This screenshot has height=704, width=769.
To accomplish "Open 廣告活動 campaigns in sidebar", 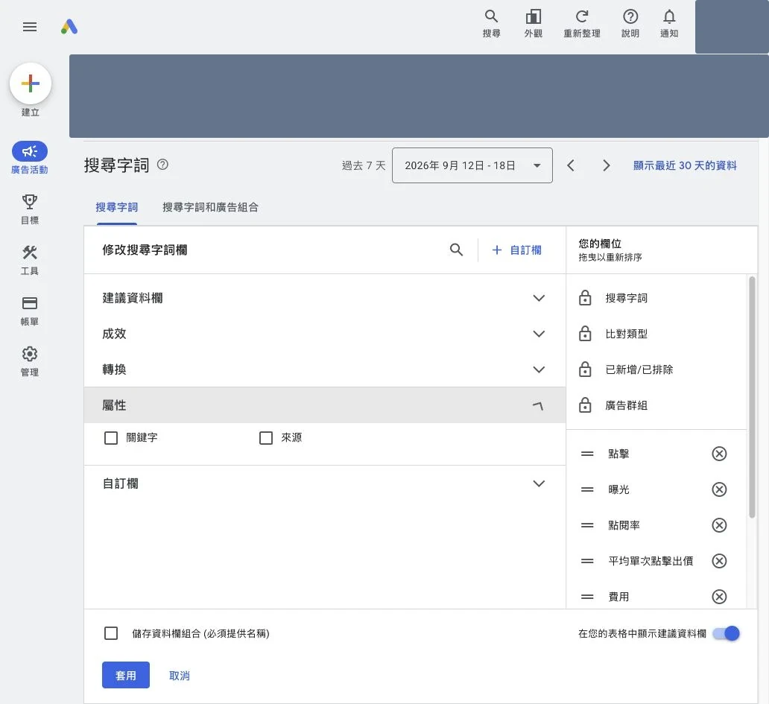I will tap(29, 158).
